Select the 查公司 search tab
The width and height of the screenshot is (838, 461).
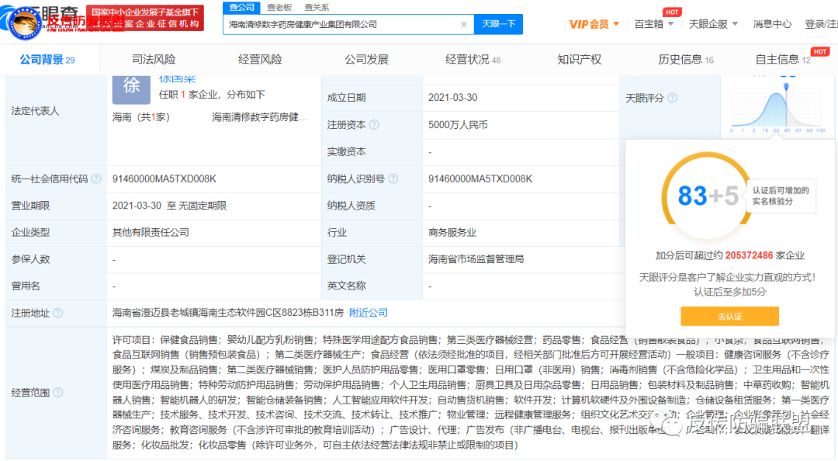click(x=241, y=7)
